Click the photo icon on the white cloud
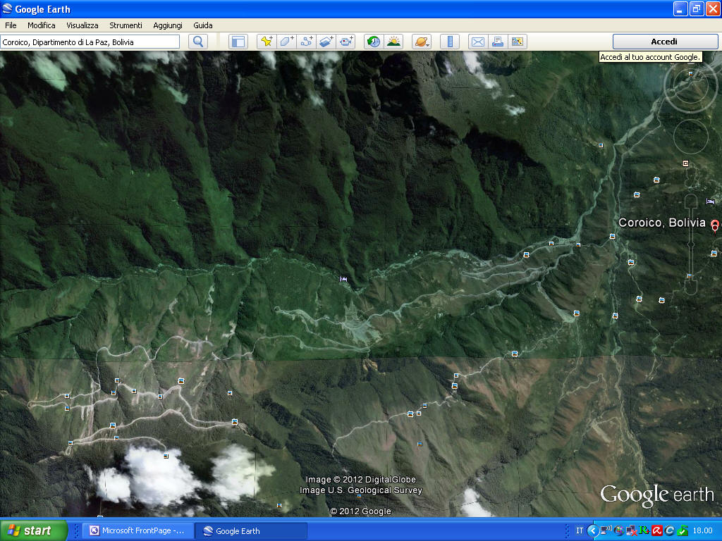 [x=166, y=456]
